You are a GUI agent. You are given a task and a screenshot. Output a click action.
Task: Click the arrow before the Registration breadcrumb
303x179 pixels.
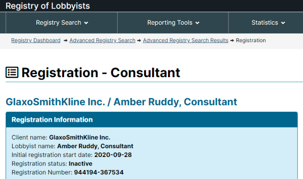(232, 40)
